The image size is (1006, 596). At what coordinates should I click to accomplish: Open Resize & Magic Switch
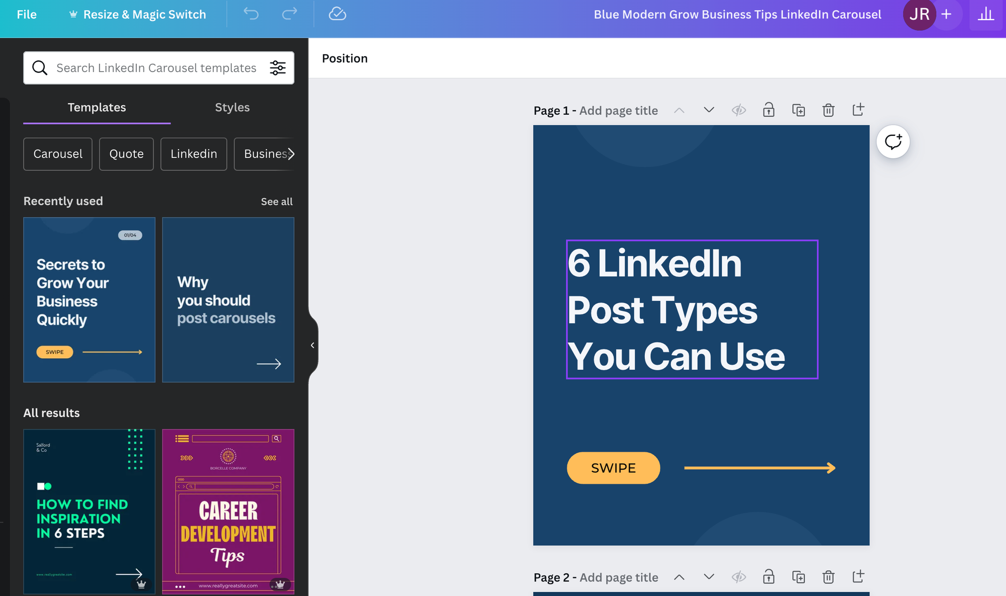(x=137, y=15)
